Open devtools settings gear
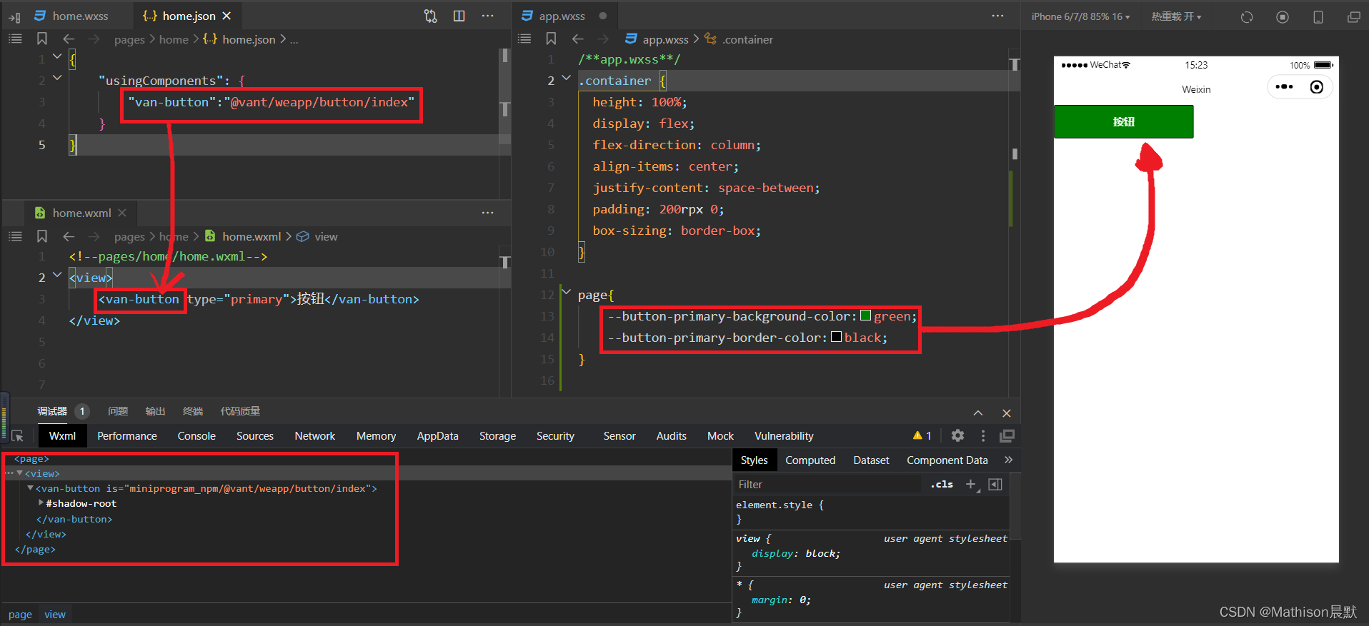 958,435
